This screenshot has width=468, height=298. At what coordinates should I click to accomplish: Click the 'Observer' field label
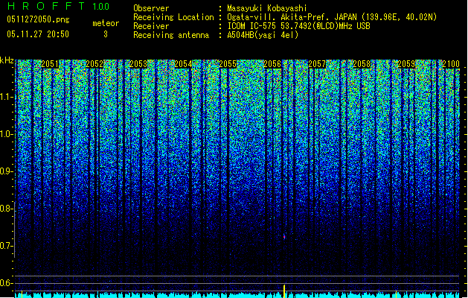(x=151, y=8)
